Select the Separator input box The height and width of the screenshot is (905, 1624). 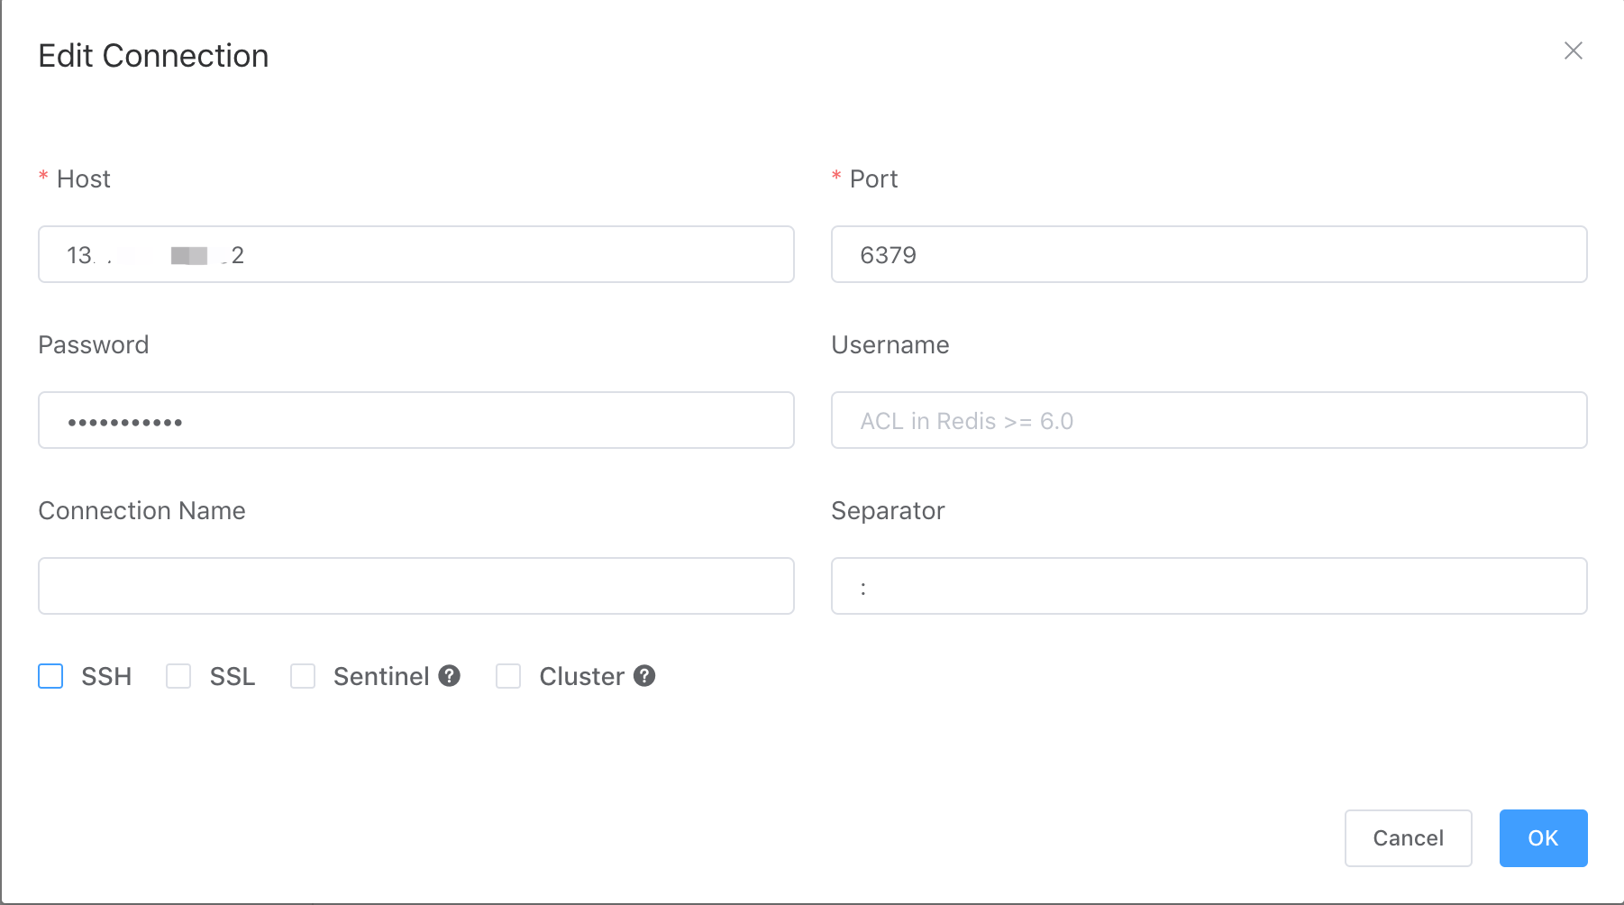[x=1209, y=586]
